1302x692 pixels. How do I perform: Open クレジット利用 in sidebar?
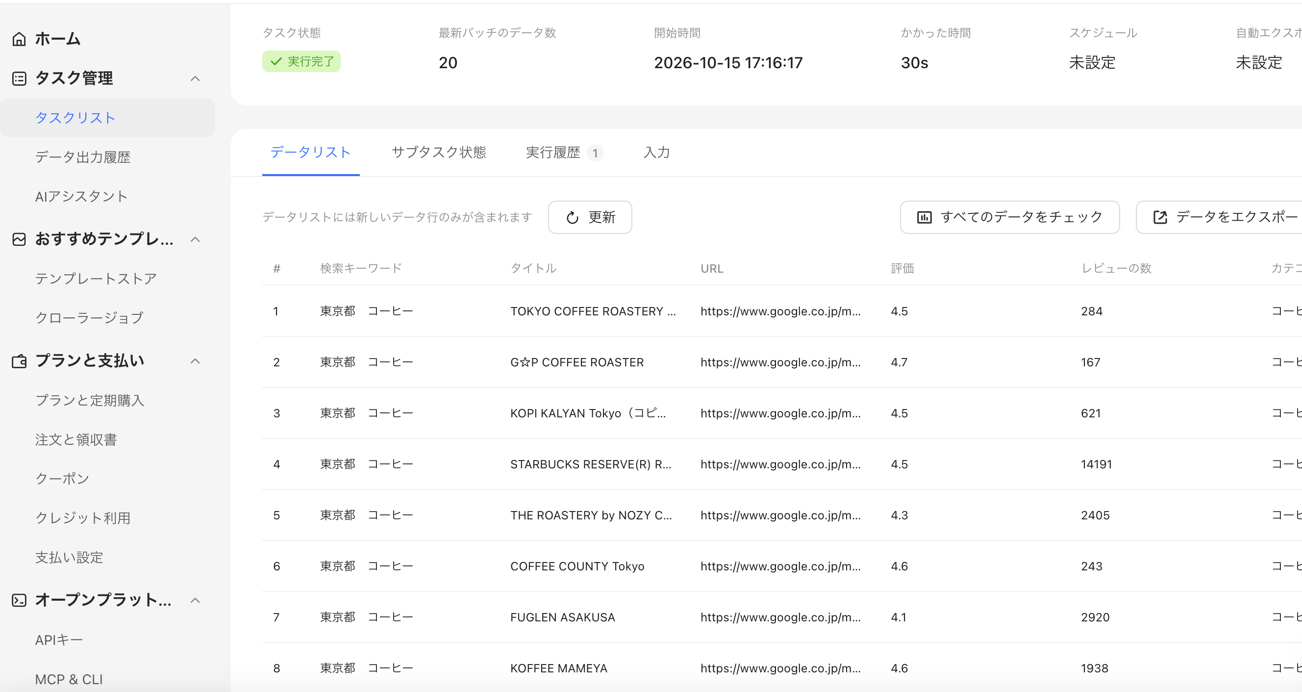tap(83, 518)
